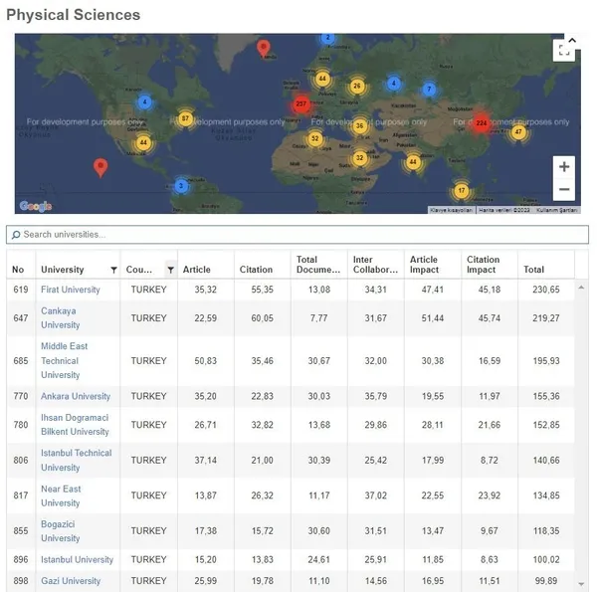Open the red 257 cluster over Western Europe

(301, 103)
